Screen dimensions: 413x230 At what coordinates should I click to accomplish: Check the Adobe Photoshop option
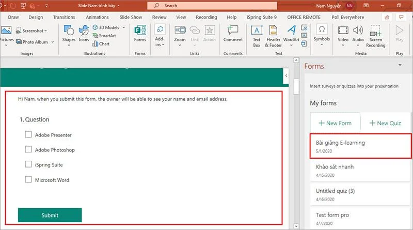(28, 149)
